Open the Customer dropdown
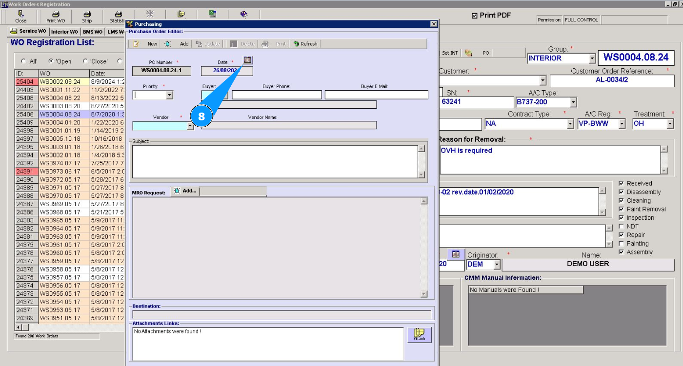 tap(543, 80)
